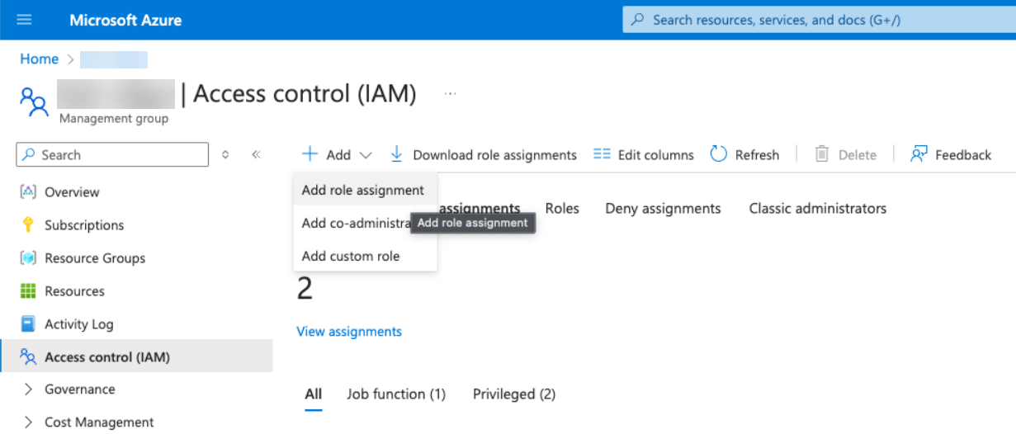Click the up-down sort arrows next to sidebar search
Viewport: 1016px width, 434px height.
(x=225, y=154)
